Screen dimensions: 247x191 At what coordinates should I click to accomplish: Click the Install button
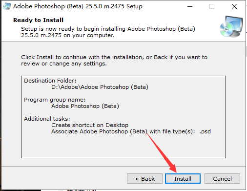coord(183,179)
